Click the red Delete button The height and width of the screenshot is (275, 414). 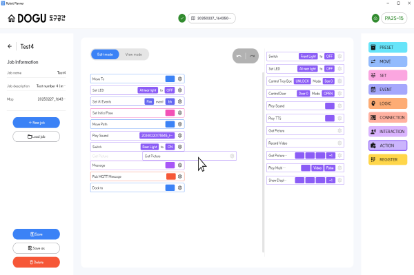point(36,262)
